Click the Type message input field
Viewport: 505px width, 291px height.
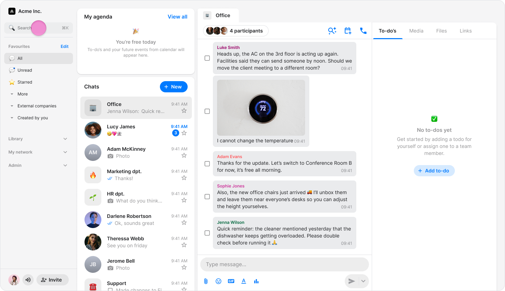[x=284, y=264]
